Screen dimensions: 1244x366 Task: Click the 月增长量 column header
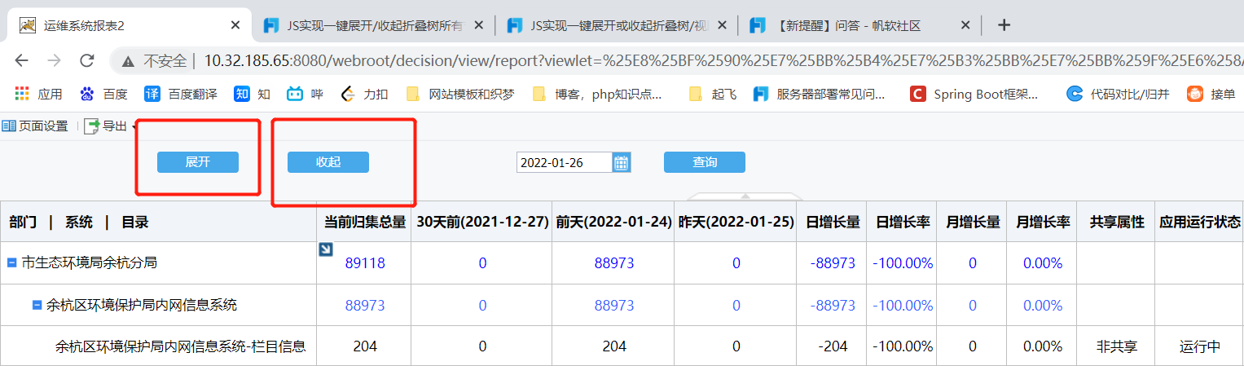pyautogui.click(x=973, y=222)
